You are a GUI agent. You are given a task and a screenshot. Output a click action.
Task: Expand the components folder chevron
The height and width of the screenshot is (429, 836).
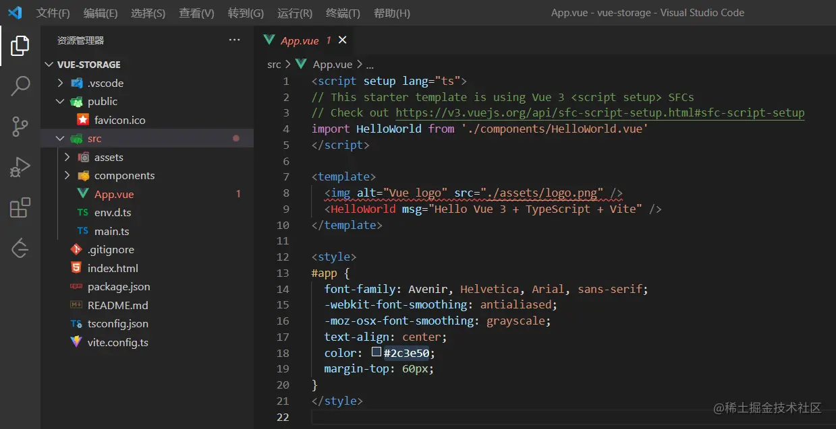pyautogui.click(x=67, y=176)
